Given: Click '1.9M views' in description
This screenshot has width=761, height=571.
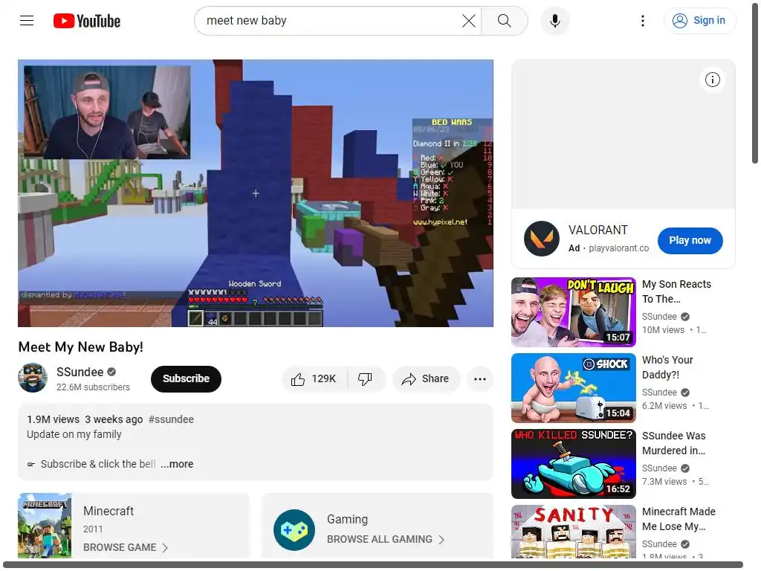Looking at the screenshot, I should (53, 419).
